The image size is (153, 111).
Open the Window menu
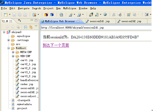pos(83,8)
